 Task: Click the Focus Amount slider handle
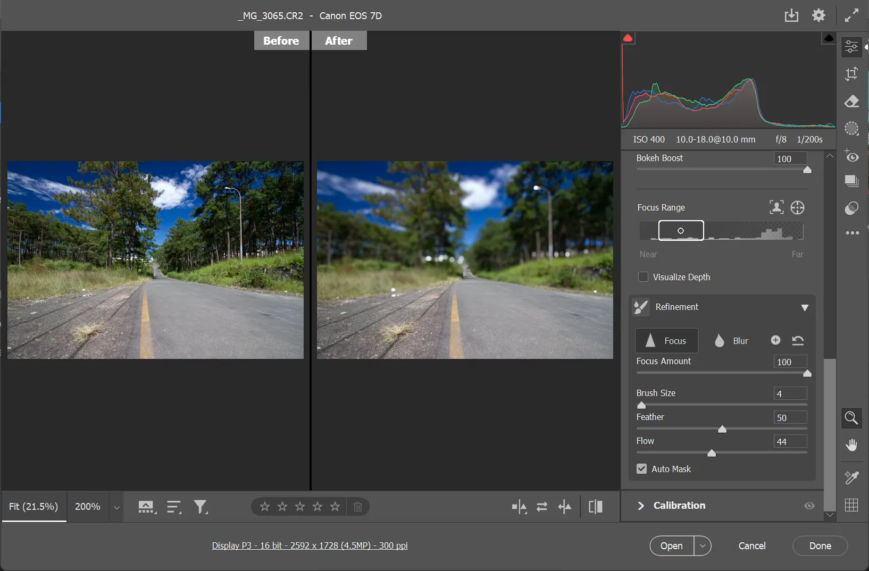(807, 373)
